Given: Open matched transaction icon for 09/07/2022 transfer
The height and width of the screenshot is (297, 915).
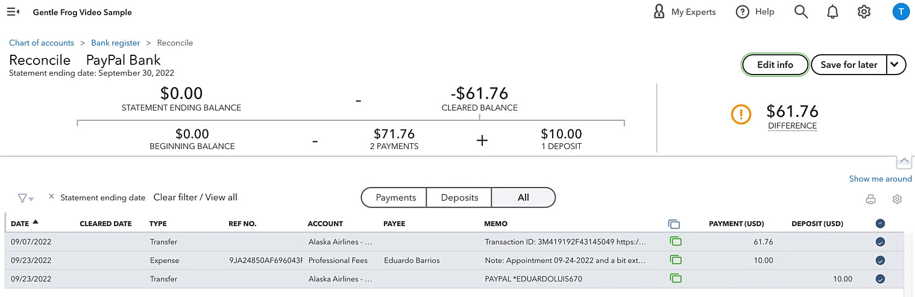Looking at the screenshot, I should (x=675, y=242).
